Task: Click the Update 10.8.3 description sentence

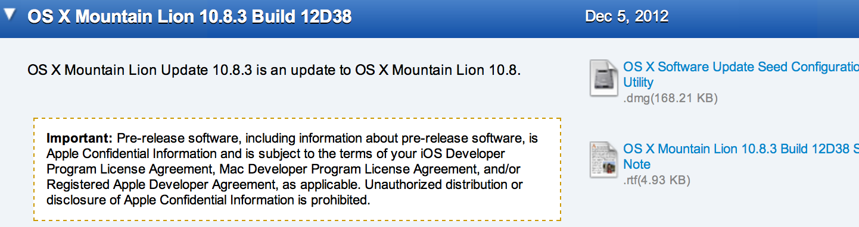Action: point(275,71)
